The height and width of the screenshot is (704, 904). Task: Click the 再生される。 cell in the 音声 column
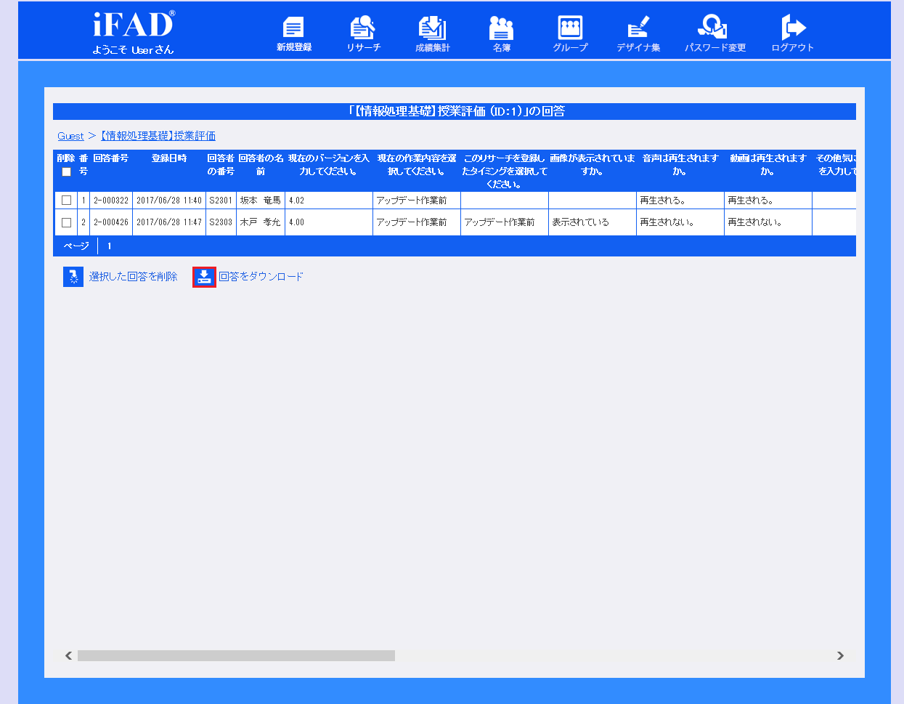tap(680, 201)
